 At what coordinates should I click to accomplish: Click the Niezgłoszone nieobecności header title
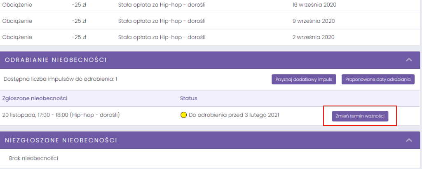click(61, 140)
